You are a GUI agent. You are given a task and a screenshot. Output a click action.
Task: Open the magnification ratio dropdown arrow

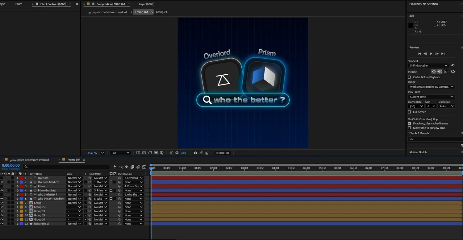pyautogui.click(x=102, y=153)
